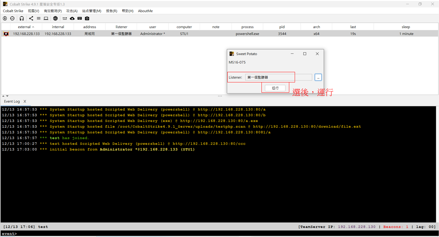Image resolution: width=439 pixels, height=237 pixels.
Task: Sort by the computer column header
Action: coord(184,27)
